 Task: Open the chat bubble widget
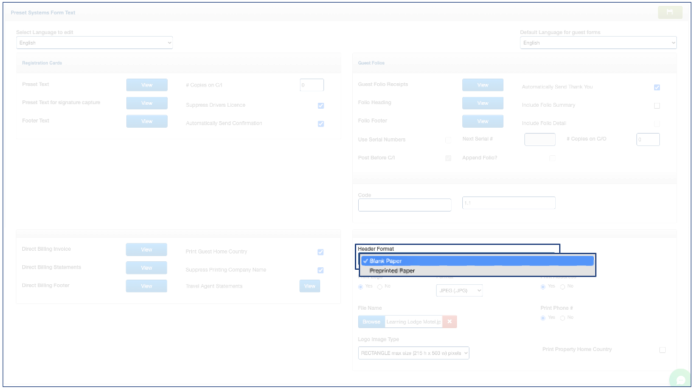(x=681, y=380)
